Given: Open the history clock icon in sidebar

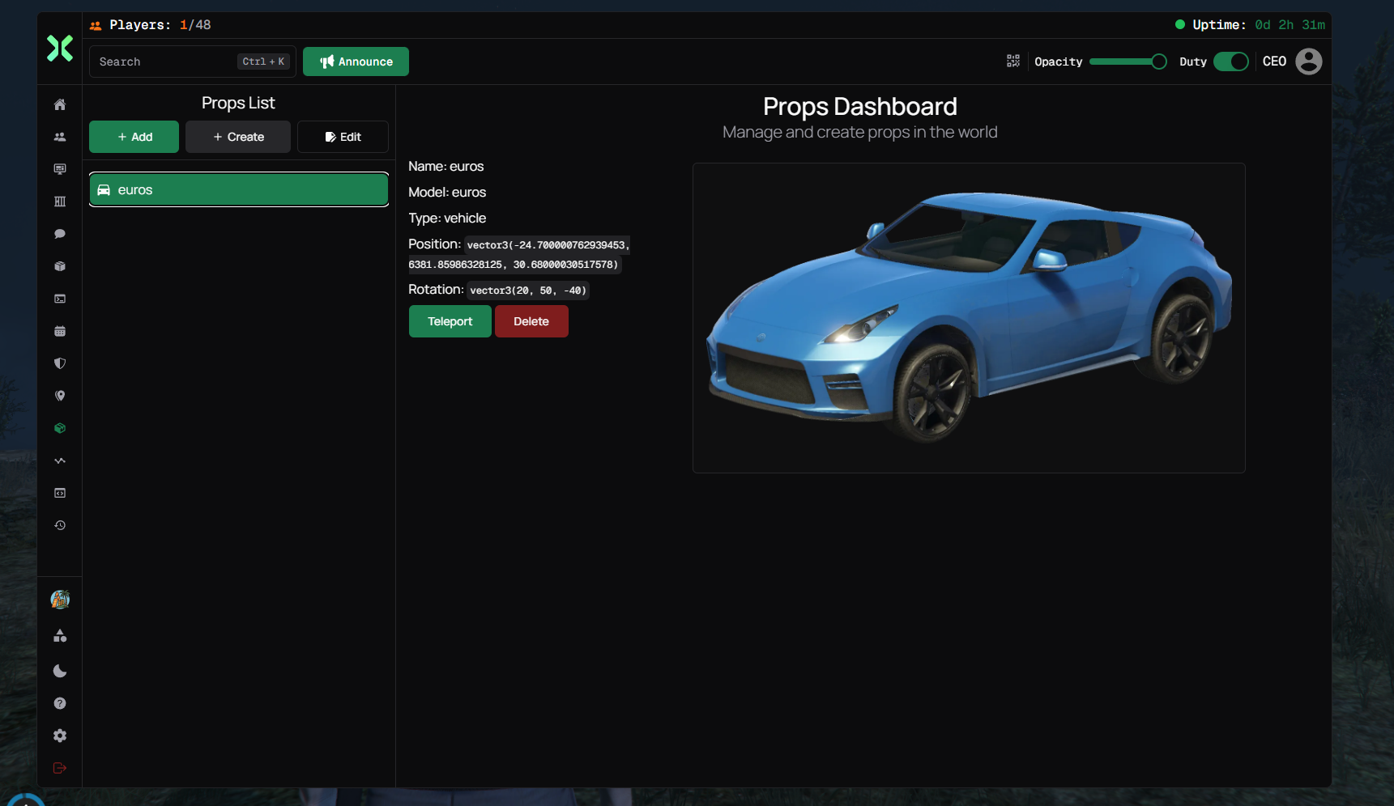Looking at the screenshot, I should [x=60, y=525].
